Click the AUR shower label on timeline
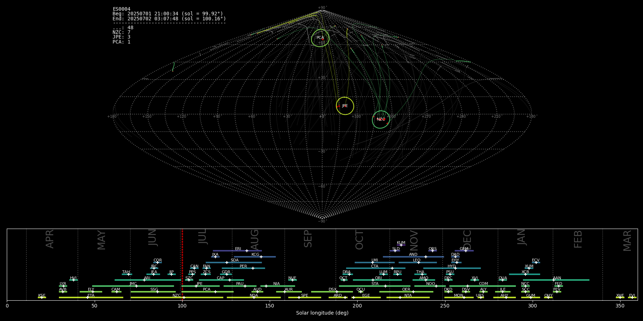 pyautogui.click(x=289, y=290)
